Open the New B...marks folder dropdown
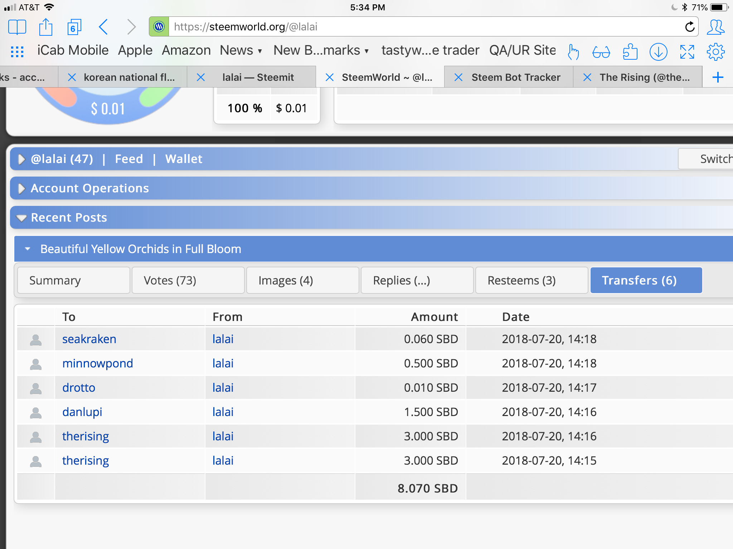The height and width of the screenshot is (549, 733). click(x=321, y=50)
